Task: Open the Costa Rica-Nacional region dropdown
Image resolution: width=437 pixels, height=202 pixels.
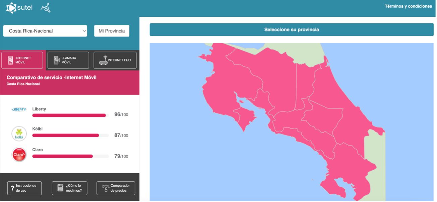Action: (45, 31)
